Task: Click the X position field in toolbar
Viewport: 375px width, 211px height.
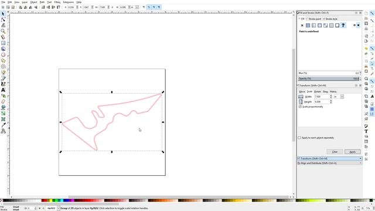Action: click(x=71, y=8)
